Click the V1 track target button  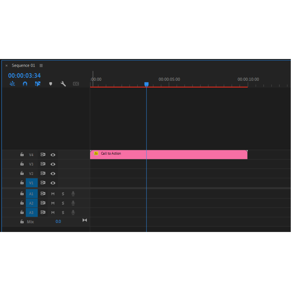pos(32,183)
